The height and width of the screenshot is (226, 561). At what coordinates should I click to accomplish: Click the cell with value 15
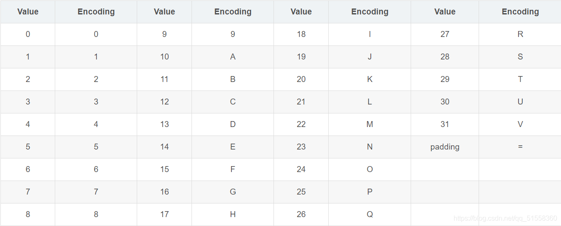coord(164,169)
